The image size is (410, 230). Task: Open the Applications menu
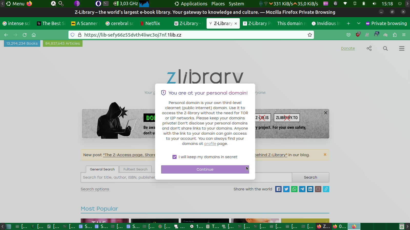click(191, 4)
